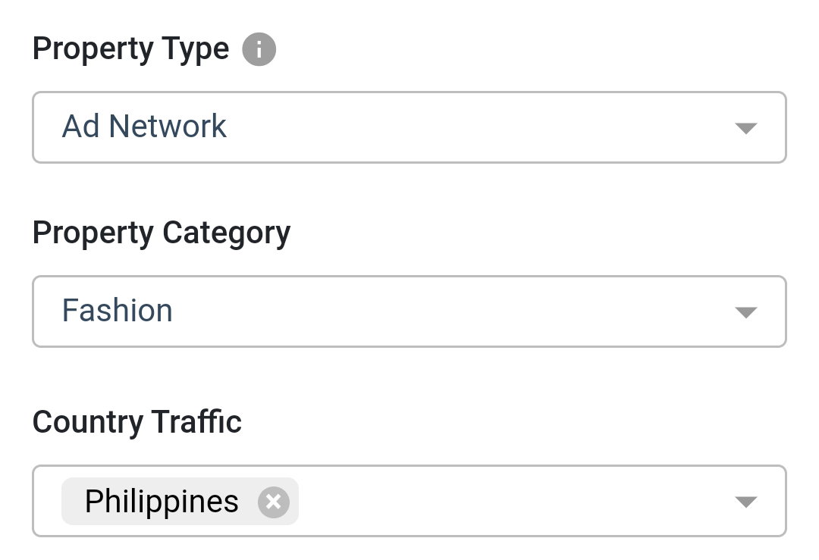Image resolution: width=819 pixels, height=560 pixels.
Task: Click the gray x on Philippines tag
Action: pyautogui.click(x=274, y=502)
